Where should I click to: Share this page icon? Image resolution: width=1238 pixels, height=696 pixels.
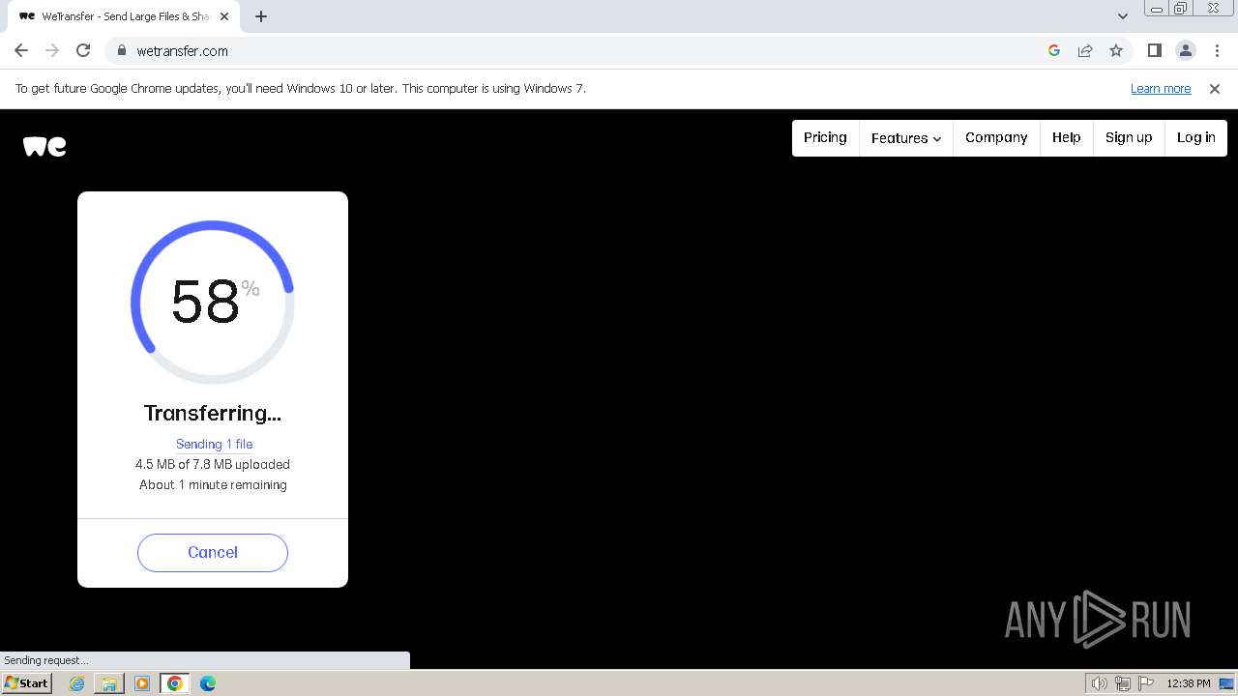pyautogui.click(x=1085, y=50)
